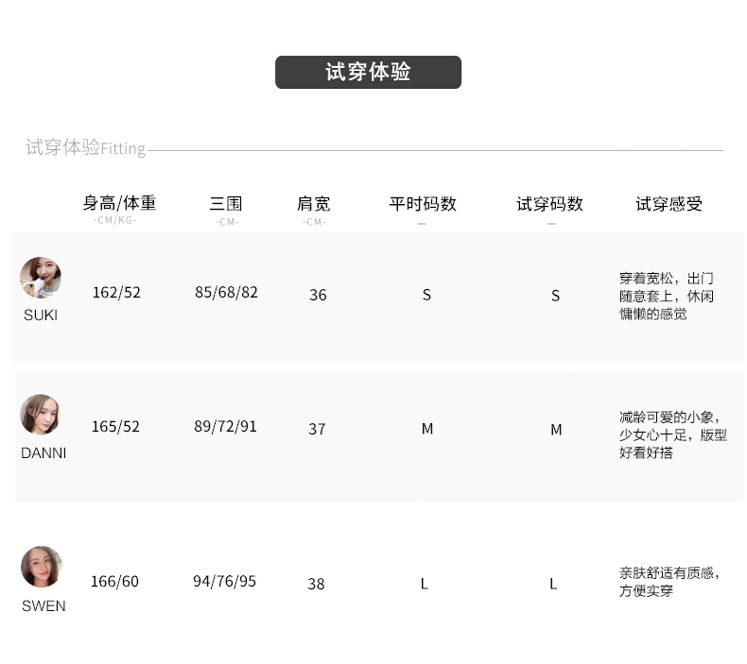The height and width of the screenshot is (664, 747).
Task: Click the 试穿体验 dark header banner
Action: tap(368, 73)
